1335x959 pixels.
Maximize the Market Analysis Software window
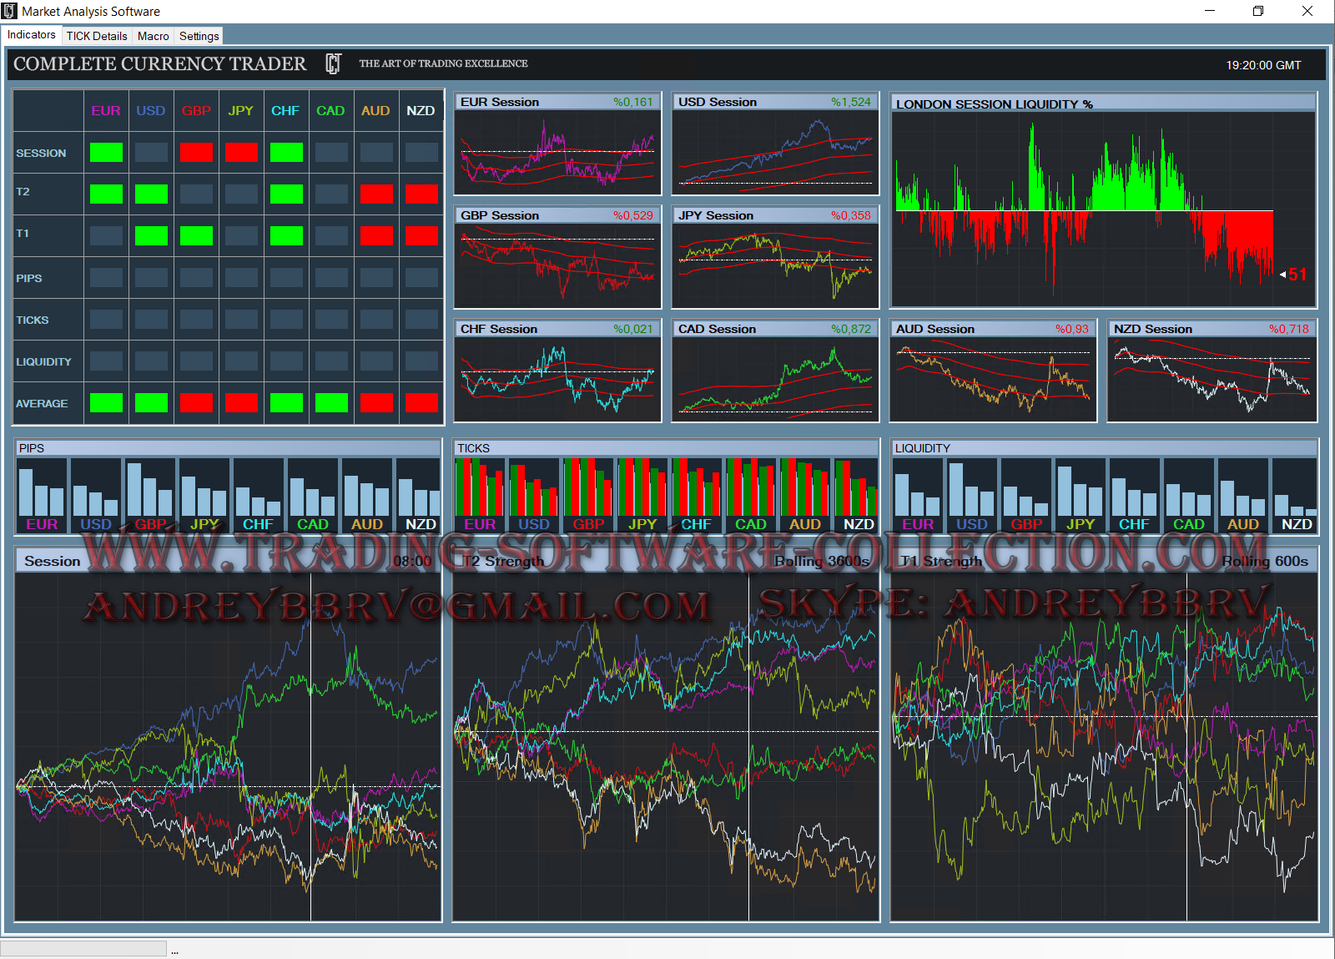coord(1258,11)
